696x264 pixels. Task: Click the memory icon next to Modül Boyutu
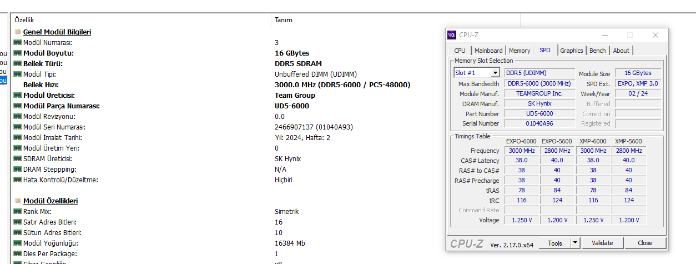tap(17, 53)
